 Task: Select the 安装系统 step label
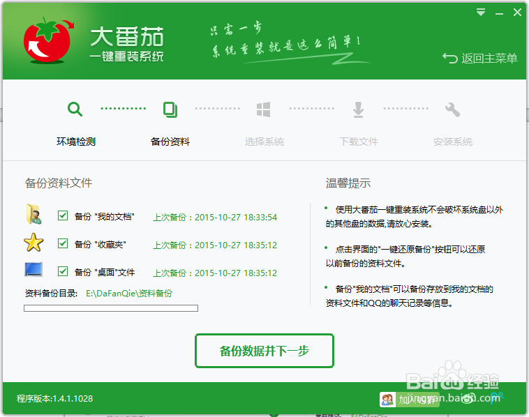coord(452,142)
